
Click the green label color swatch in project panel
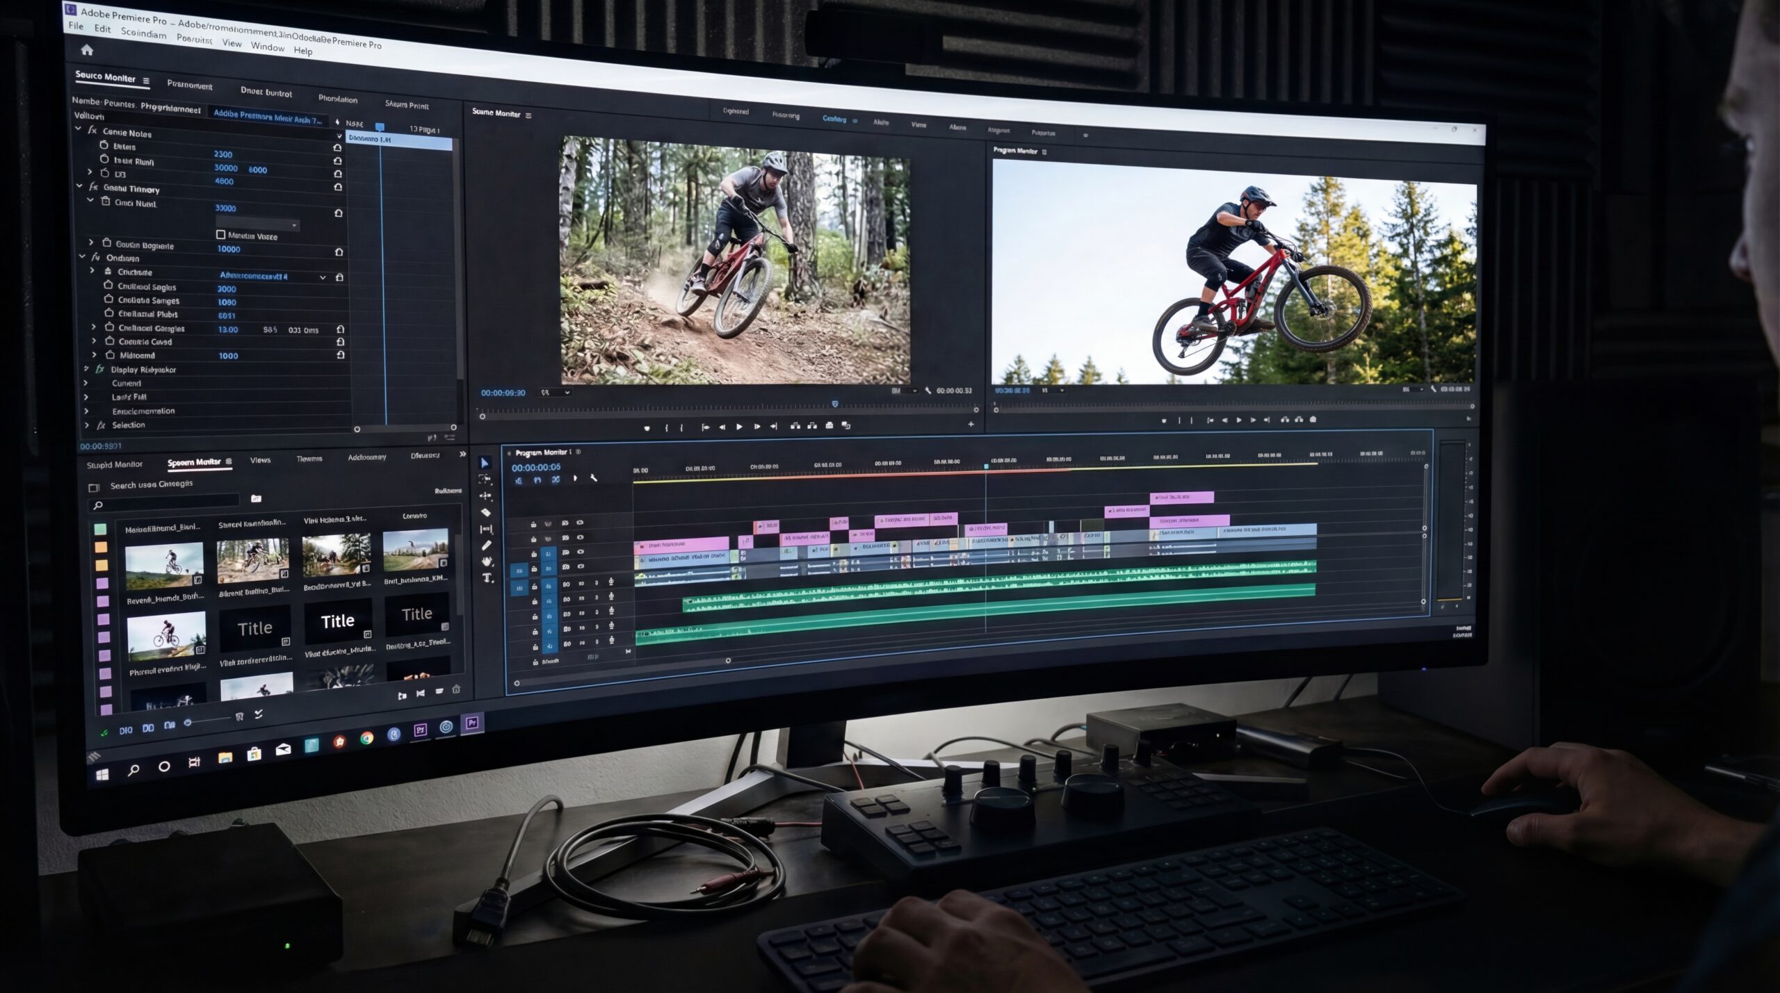(x=100, y=530)
